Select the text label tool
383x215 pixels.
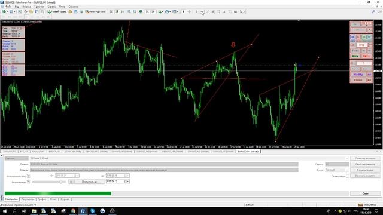pos(230,11)
